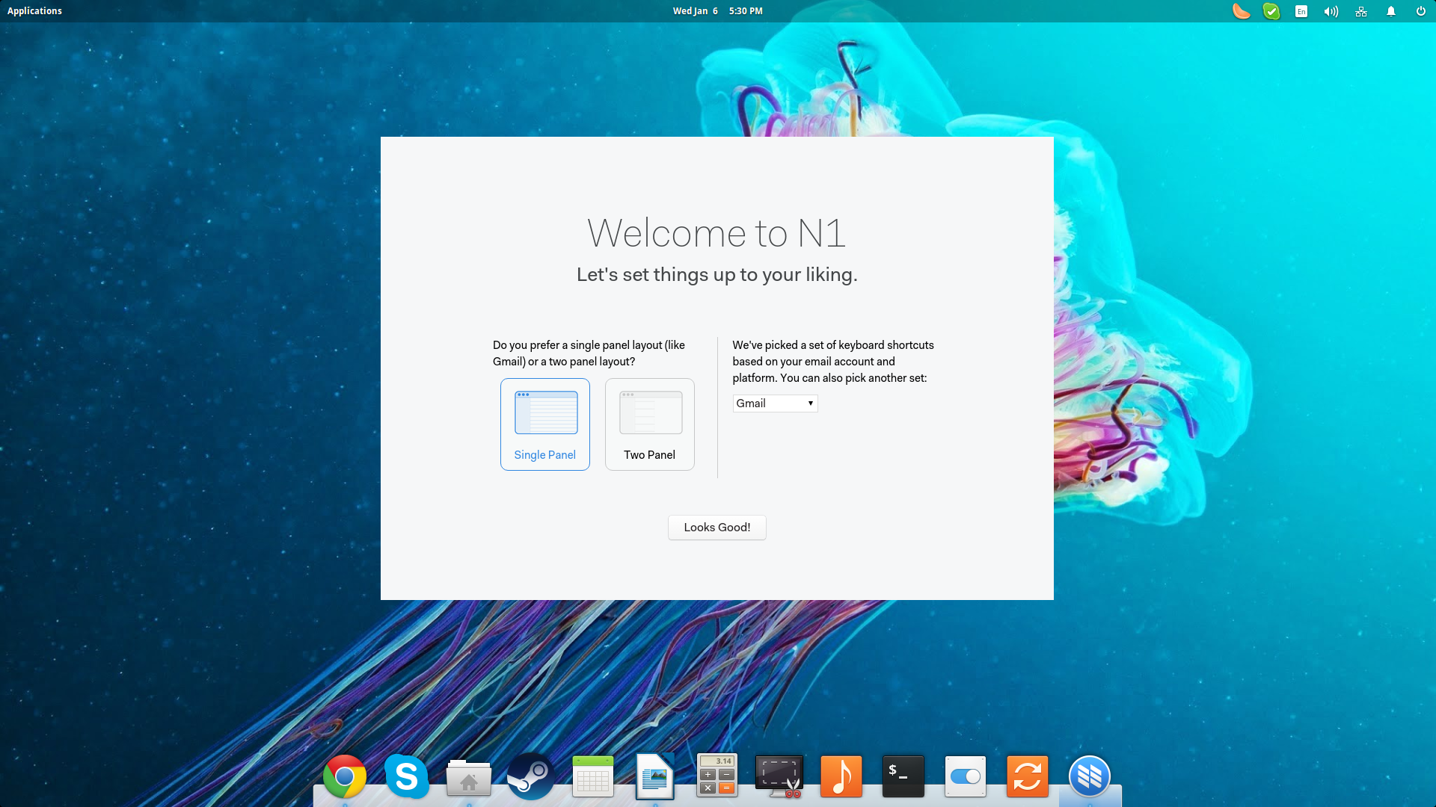Launch the Music player from dock
This screenshot has height=807, width=1436.
click(841, 776)
